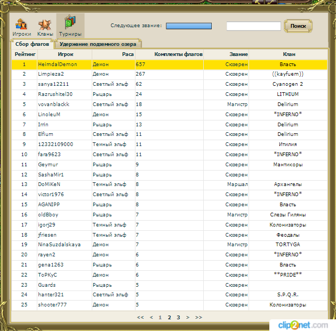Image resolution: width=336 pixels, height=331 pixels.
Task: Open the Игроки players ranking icon
Action: pos(21,26)
